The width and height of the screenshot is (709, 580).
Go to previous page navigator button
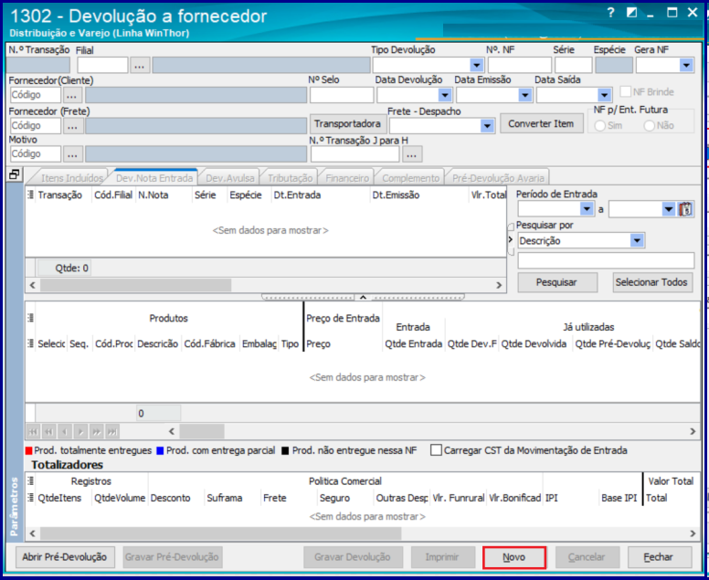(48, 432)
